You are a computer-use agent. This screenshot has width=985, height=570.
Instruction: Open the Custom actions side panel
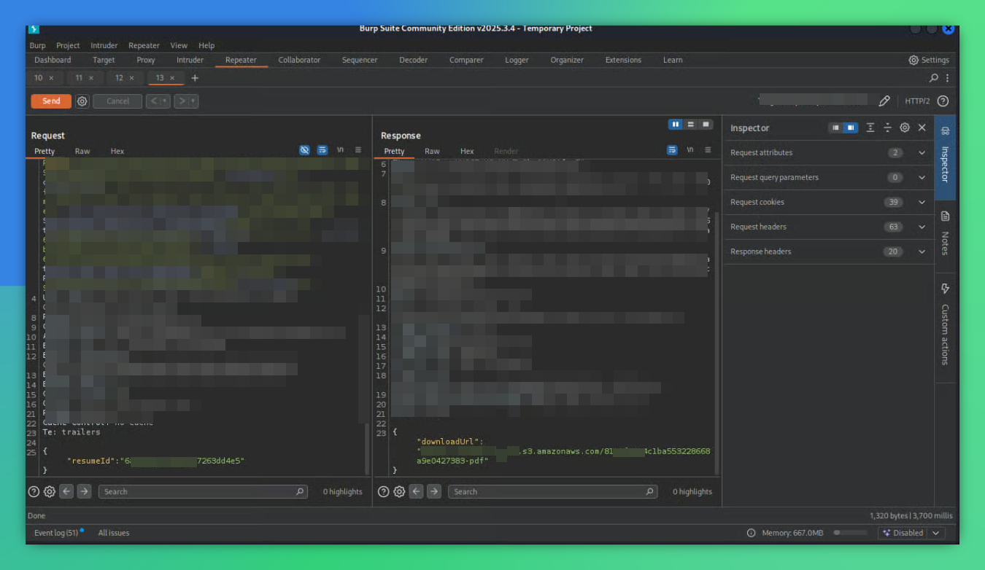coord(945,324)
